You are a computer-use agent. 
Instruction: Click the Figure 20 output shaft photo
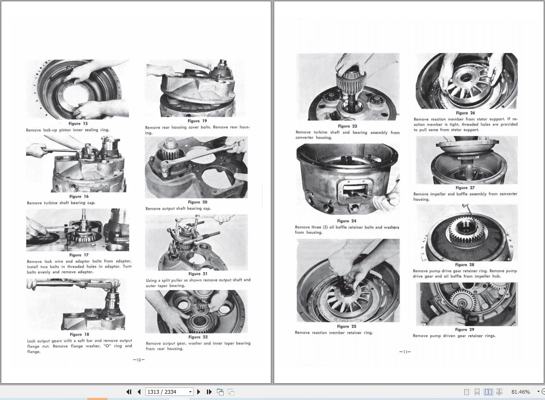(196, 167)
